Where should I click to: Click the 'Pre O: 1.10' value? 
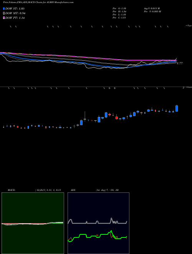click(x=119, y=8)
